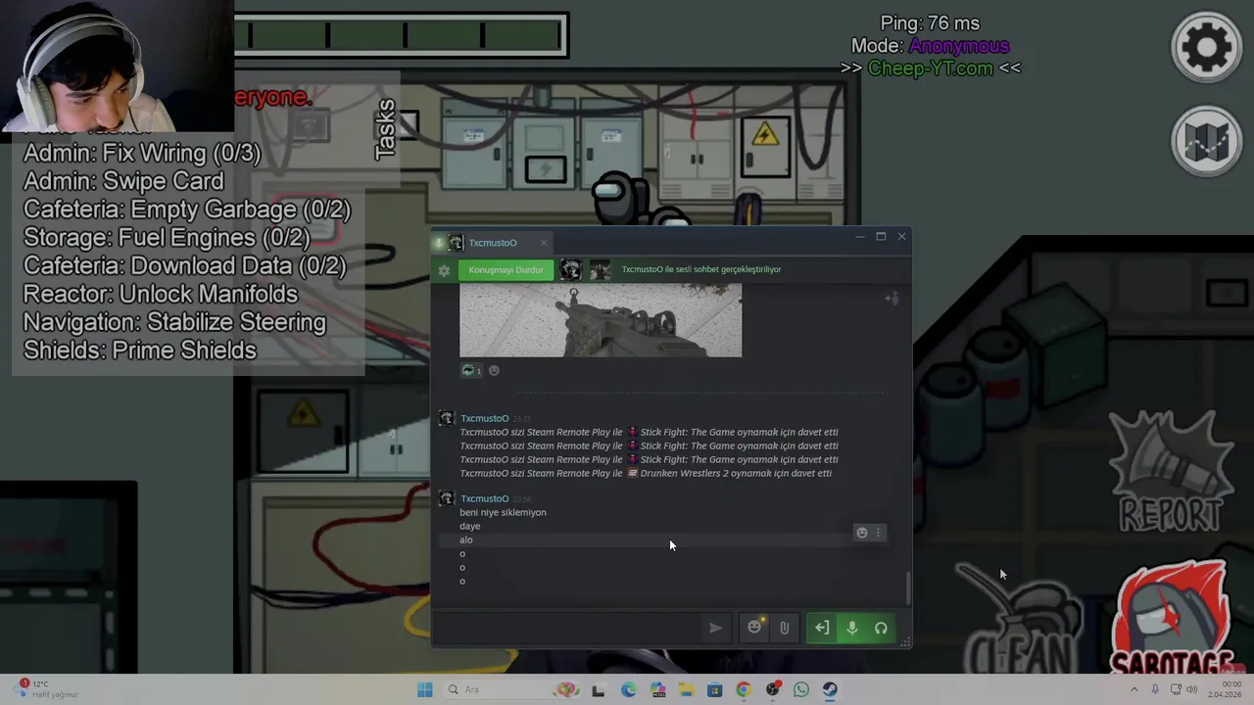Open Steam from the taskbar
This screenshot has width=1254, height=705.
[830, 689]
